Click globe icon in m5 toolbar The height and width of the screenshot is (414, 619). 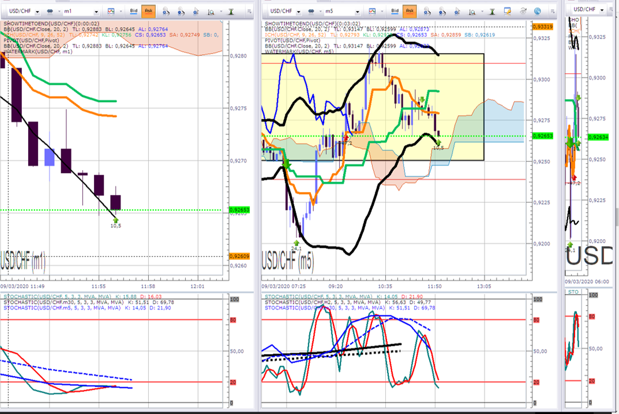point(537,12)
